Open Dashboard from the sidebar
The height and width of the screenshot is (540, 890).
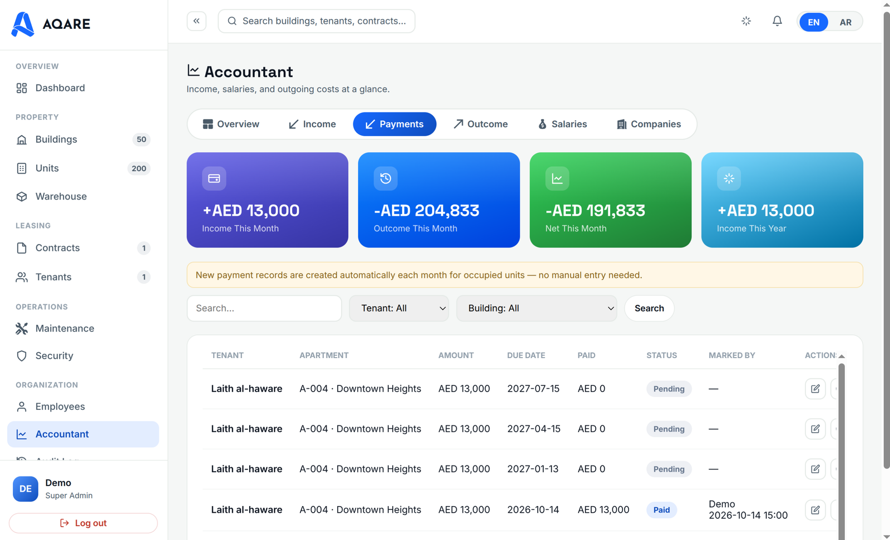83,88
